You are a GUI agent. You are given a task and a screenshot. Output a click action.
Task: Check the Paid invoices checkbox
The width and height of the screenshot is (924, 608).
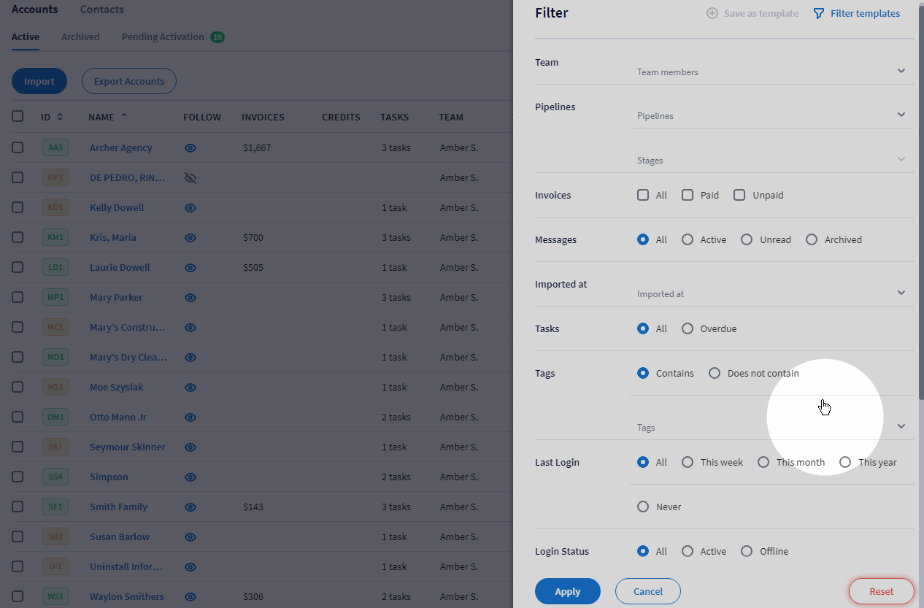tap(687, 195)
